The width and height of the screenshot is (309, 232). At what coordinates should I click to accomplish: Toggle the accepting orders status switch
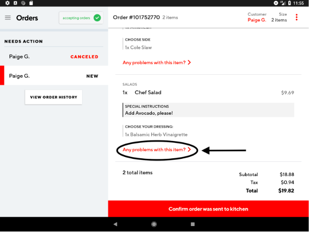[81, 18]
